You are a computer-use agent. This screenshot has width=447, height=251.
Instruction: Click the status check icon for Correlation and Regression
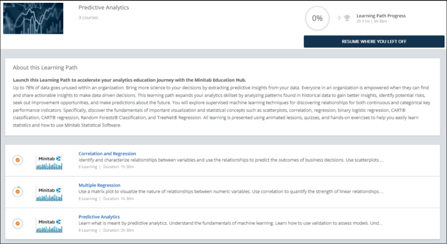point(18,160)
